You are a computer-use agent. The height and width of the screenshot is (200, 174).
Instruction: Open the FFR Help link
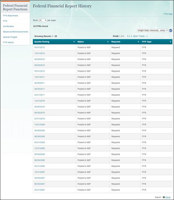[168, 14]
